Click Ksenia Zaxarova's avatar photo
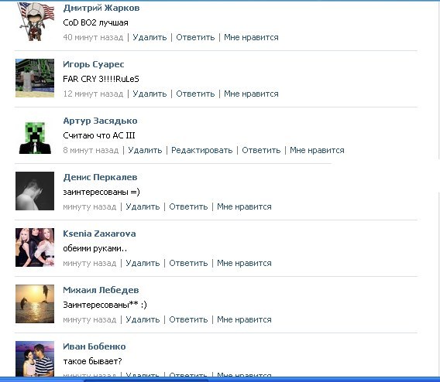 (35, 247)
